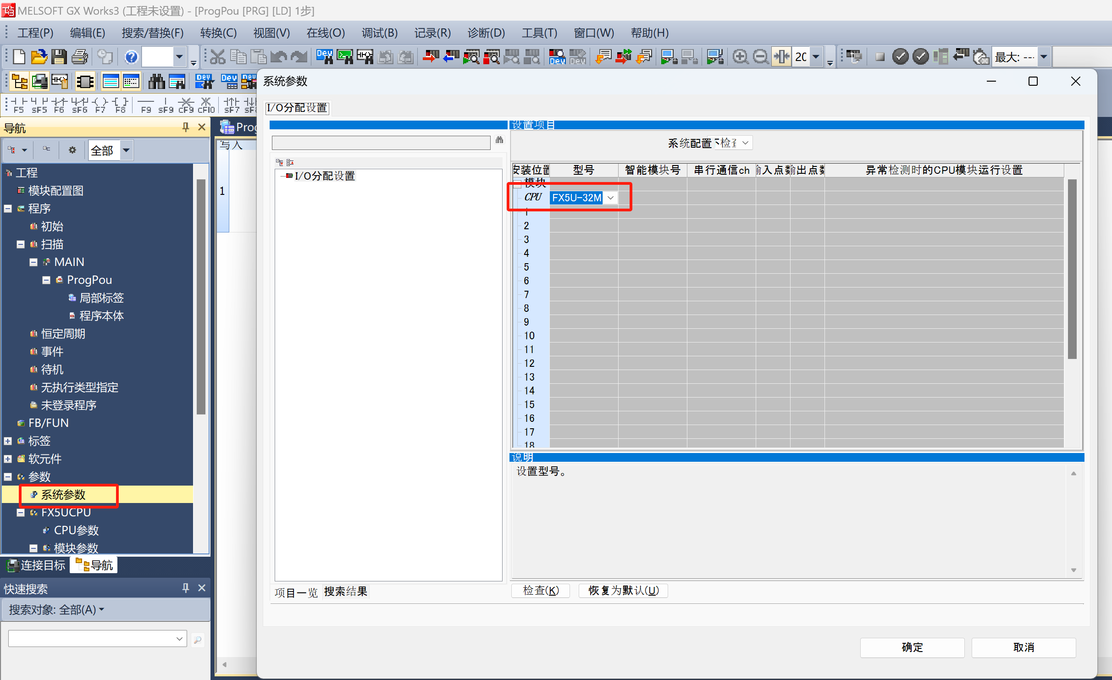The height and width of the screenshot is (680, 1112).
Task: Open the 诊断(D) menu
Action: pos(486,33)
